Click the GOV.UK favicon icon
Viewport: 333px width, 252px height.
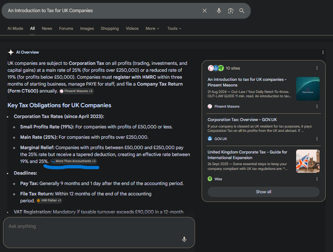(x=210, y=138)
